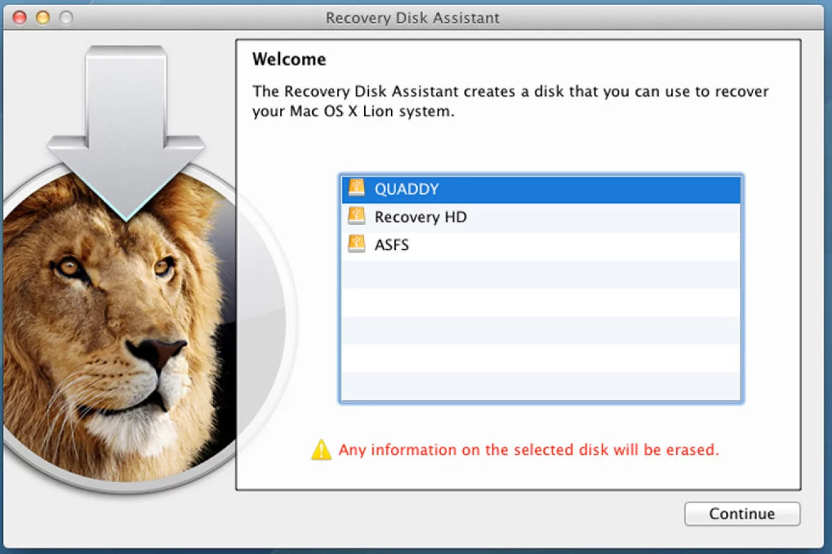
Task: Click the highlighted blue selection row
Action: tap(541, 188)
